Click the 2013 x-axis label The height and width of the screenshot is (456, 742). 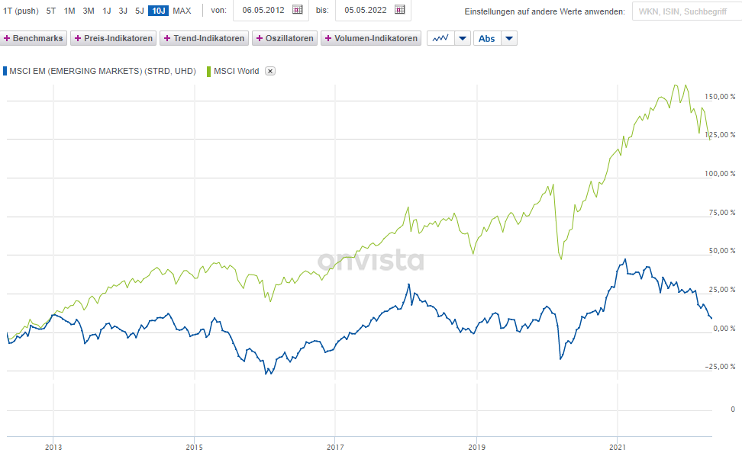point(53,447)
